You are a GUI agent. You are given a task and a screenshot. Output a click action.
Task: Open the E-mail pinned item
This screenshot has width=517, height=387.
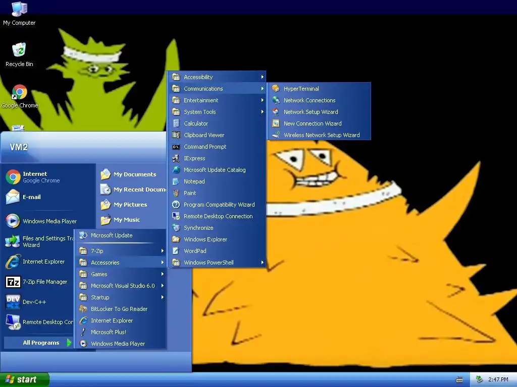(x=49, y=197)
